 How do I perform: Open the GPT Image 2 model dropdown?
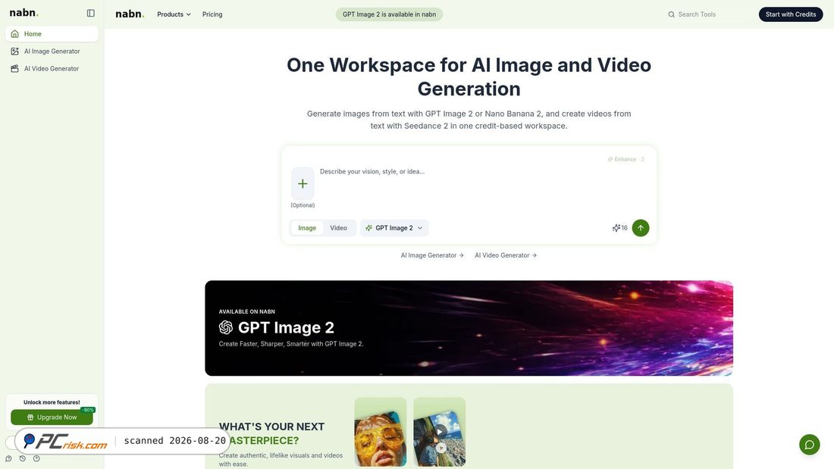[394, 228]
